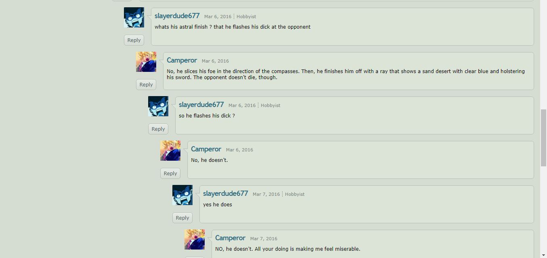The width and height of the screenshot is (547, 258).
Task: Open slayerdude677's avatar on astral finish comment
Action: [x=134, y=17]
